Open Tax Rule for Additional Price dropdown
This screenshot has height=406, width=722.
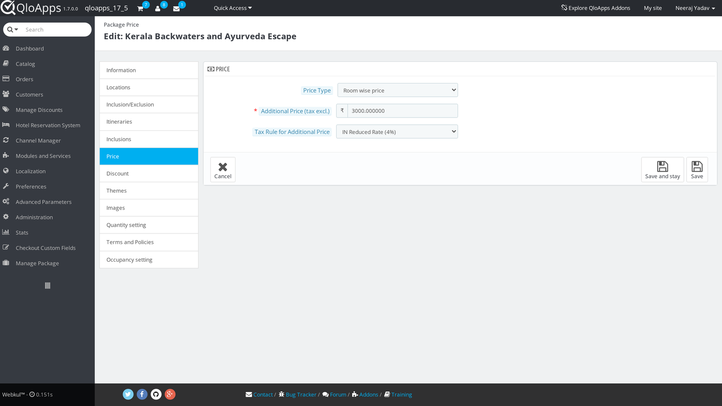(397, 132)
